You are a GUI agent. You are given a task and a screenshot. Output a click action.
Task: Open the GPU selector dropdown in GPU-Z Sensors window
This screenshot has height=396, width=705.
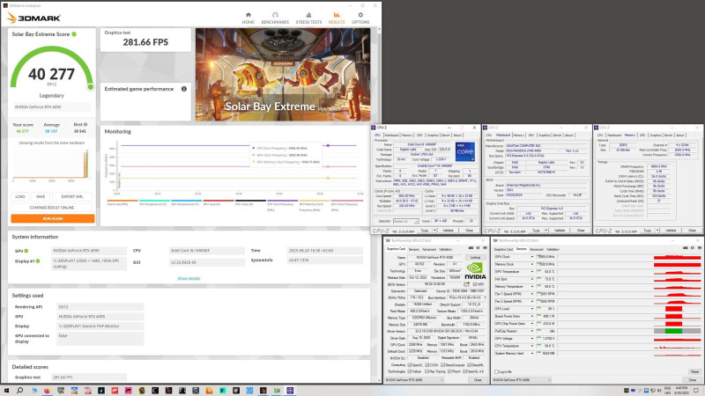coord(522,380)
